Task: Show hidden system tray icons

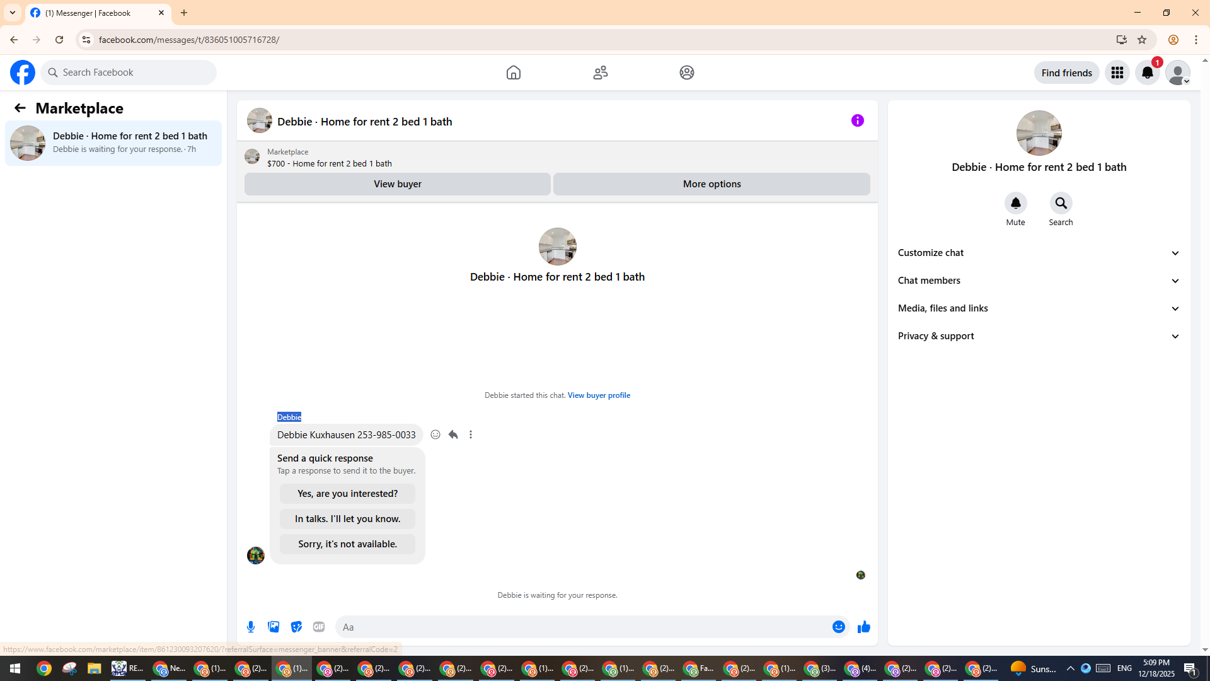Action: click(1071, 668)
